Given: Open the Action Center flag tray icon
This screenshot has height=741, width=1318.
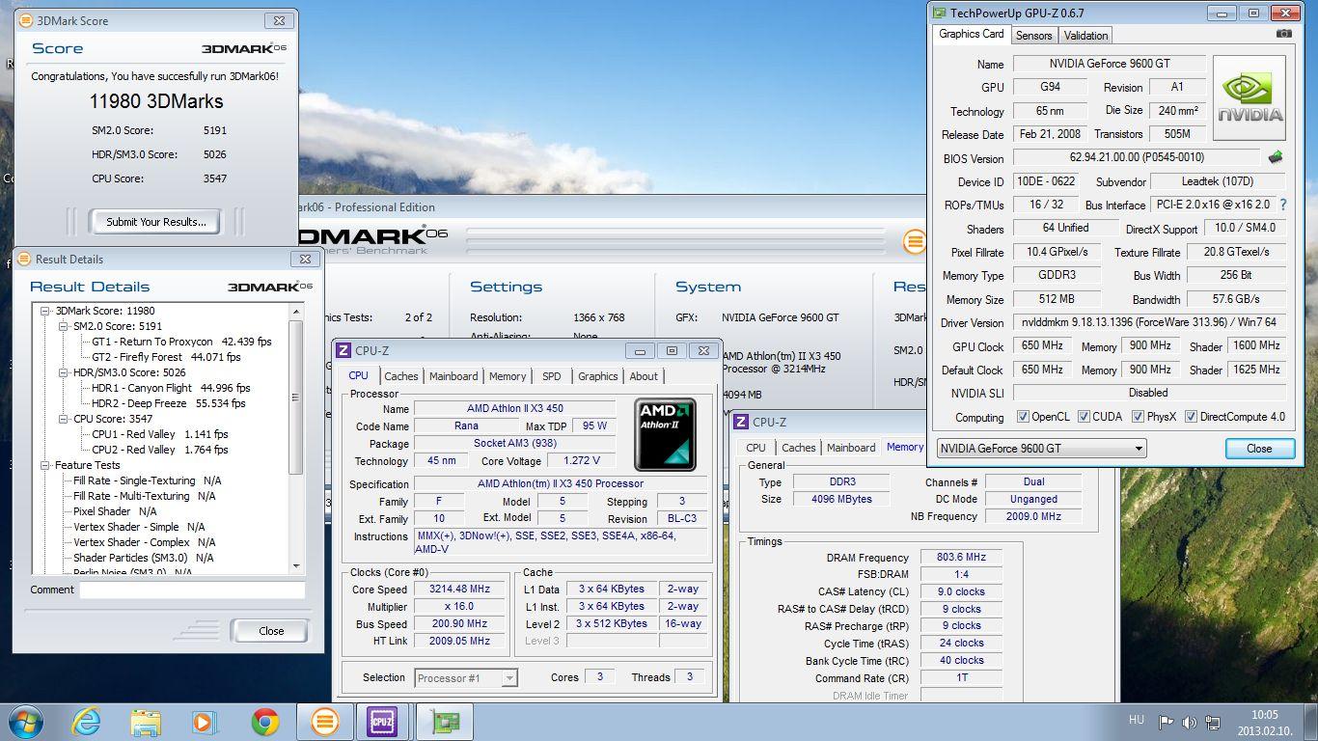Looking at the screenshot, I should [x=1166, y=722].
